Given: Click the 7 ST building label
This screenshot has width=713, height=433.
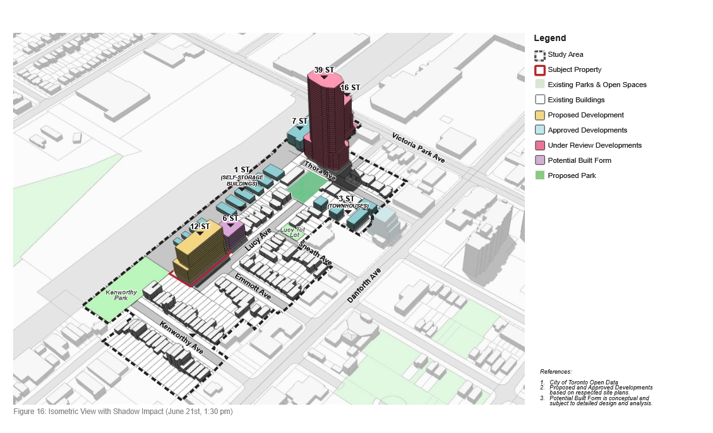Looking at the screenshot, I should click(299, 121).
